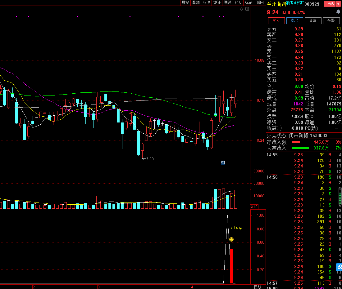This screenshot has height=289, width=342.
Task: Click the 最低 value 8.99
Action: point(299,98)
